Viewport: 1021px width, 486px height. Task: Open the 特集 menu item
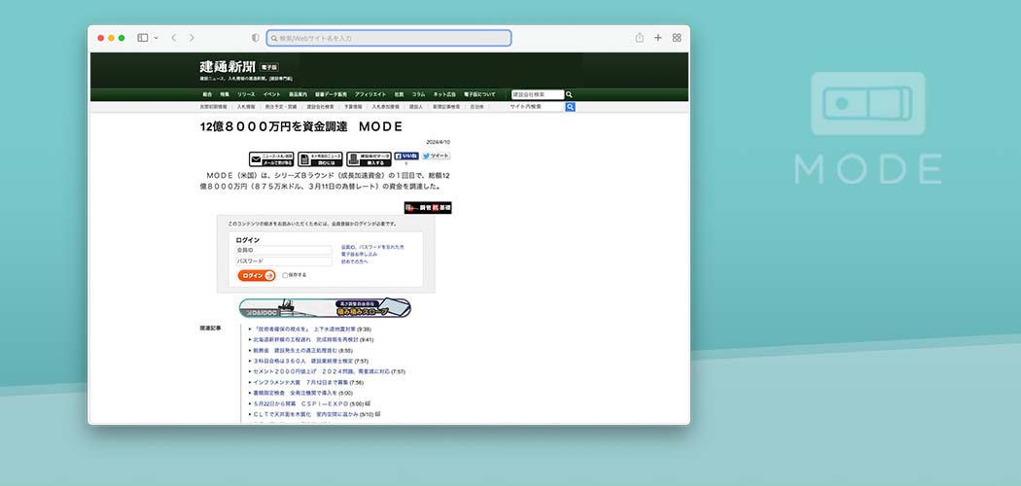pyautogui.click(x=225, y=94)
